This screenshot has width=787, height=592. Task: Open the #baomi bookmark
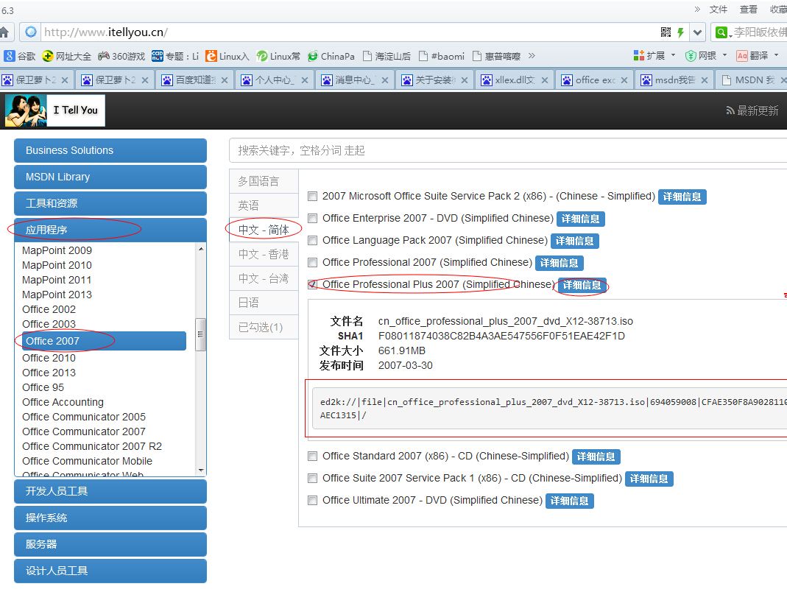[442, 56]
